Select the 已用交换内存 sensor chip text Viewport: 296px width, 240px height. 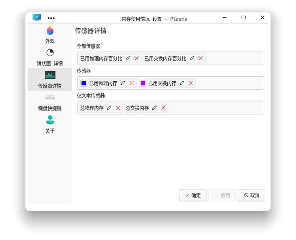(x=162, y=83)
